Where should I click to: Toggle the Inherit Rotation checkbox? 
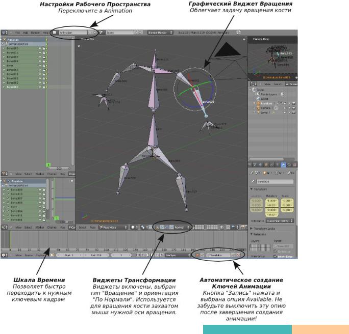click(275, 257)
